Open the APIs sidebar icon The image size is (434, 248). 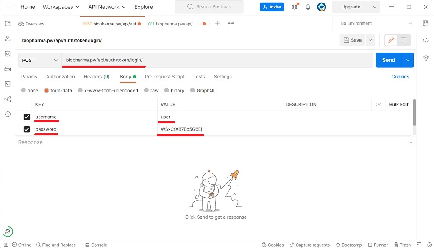point(8,39)
